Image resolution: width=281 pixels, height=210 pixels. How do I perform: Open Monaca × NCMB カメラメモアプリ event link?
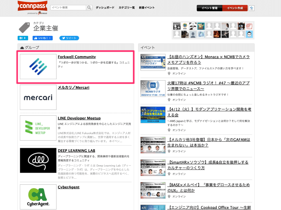[x=209, y=60]
